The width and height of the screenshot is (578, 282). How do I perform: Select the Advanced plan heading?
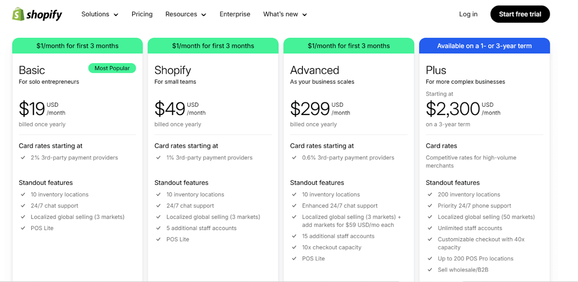click(315, 70)
